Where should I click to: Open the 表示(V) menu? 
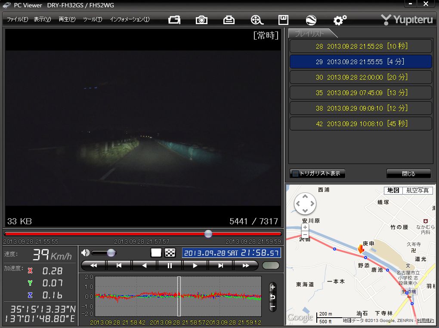(42, 19)
